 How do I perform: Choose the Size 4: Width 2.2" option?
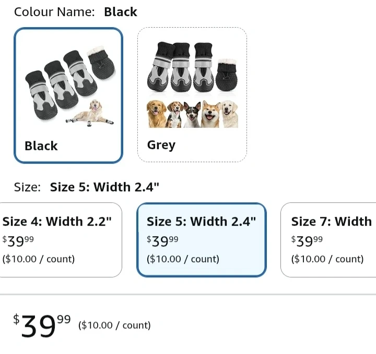pyautogui.click(x=60, y=239)
